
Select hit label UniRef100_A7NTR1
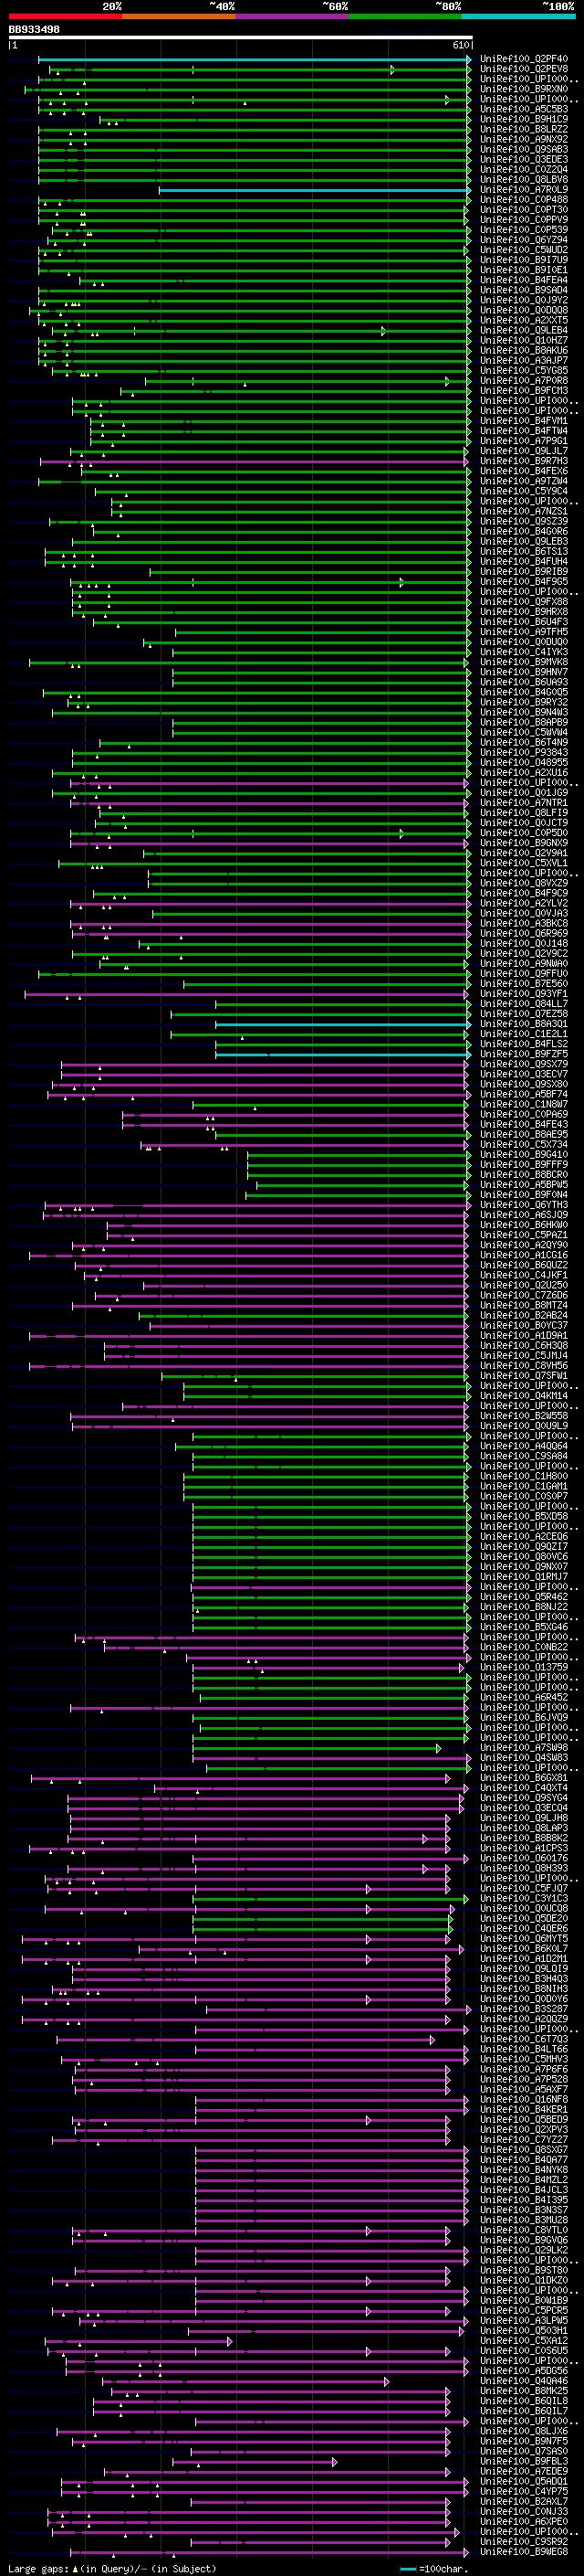tap(524, 802)
